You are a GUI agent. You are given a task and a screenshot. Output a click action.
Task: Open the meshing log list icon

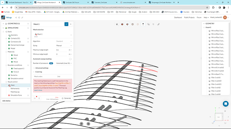coord(35,98)
